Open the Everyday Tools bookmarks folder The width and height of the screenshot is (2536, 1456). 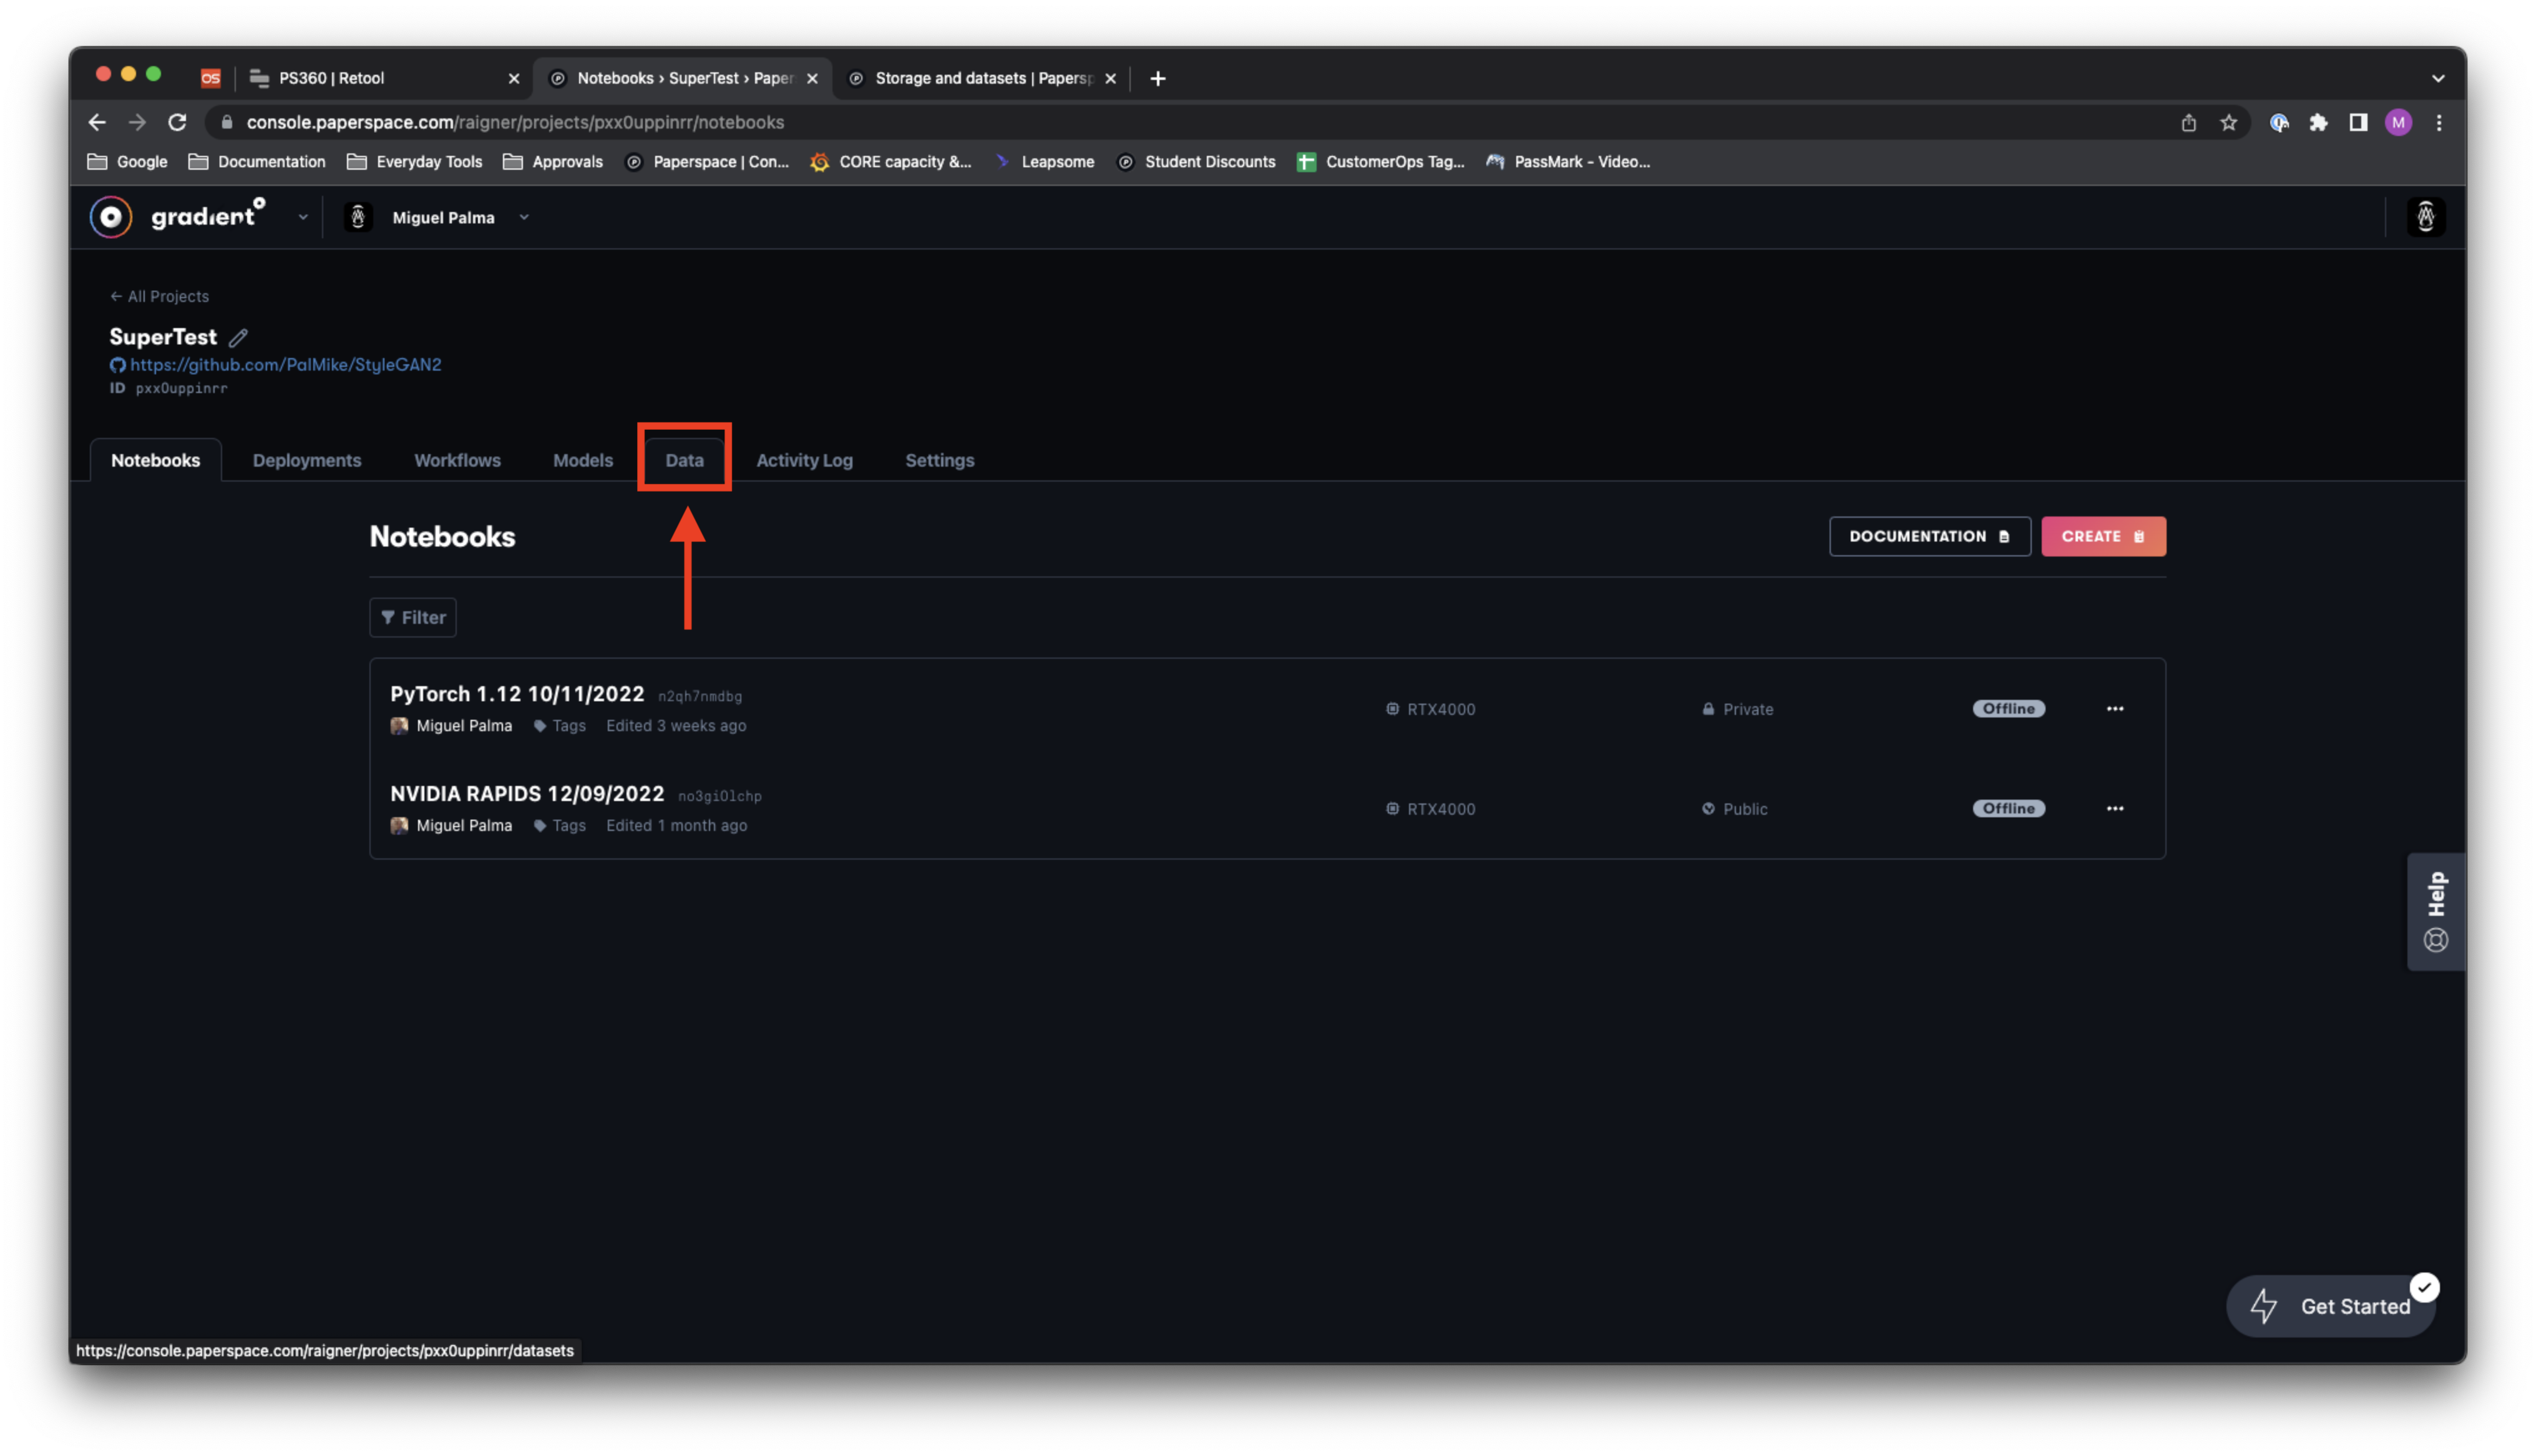414,162
